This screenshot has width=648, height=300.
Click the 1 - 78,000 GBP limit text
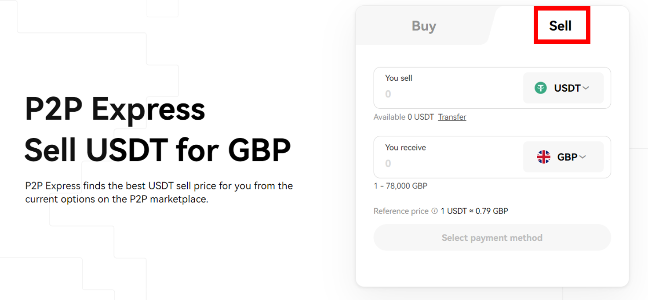click(400, 186)
